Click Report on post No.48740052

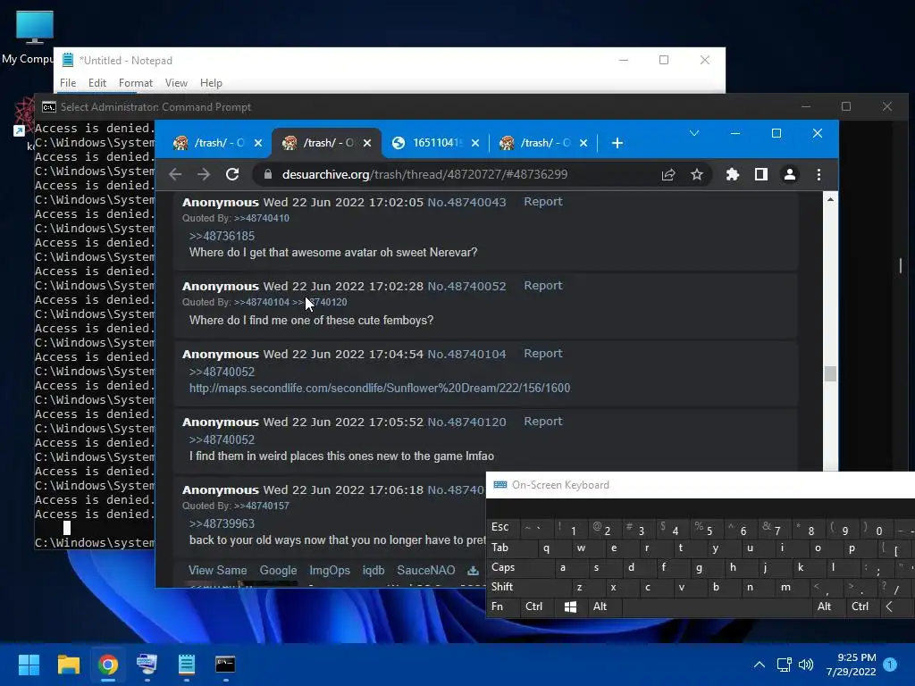pos(543,285)
